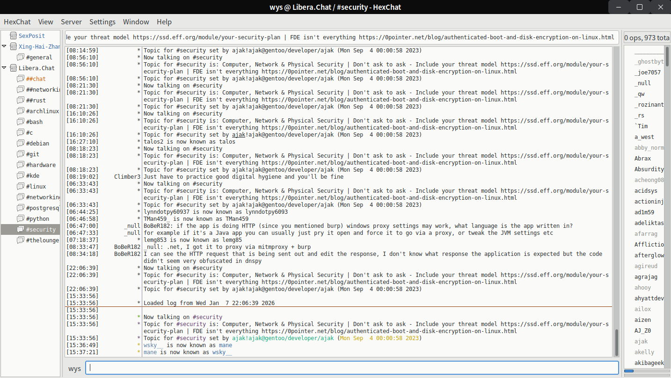Image resolution: width=671 pixels, height=378 pixels.
Task: Open the Settings menu
Action: point(102,22)
